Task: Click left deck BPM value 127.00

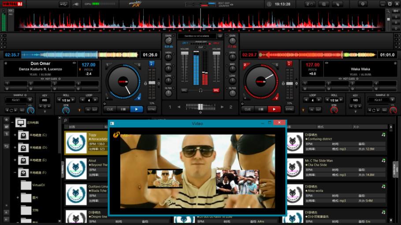Action: [x=89, y=65]
